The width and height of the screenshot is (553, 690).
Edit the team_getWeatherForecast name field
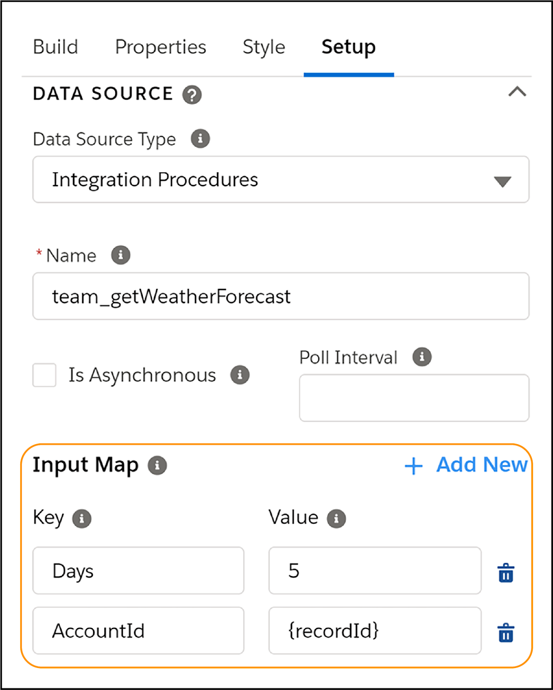[281, 296]
